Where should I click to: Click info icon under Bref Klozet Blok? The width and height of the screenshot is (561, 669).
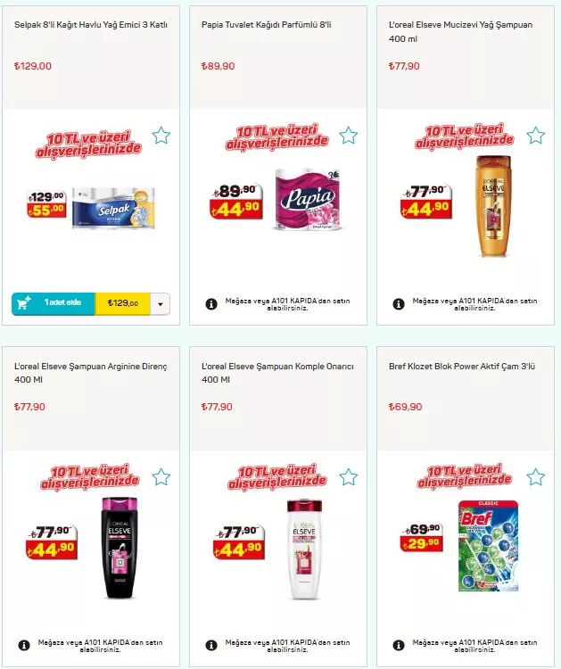(x=399, y=646)
